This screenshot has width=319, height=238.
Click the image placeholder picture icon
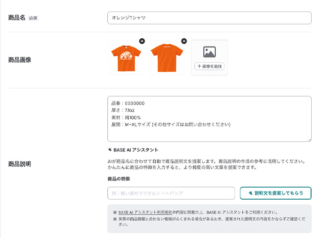point(209,52)
